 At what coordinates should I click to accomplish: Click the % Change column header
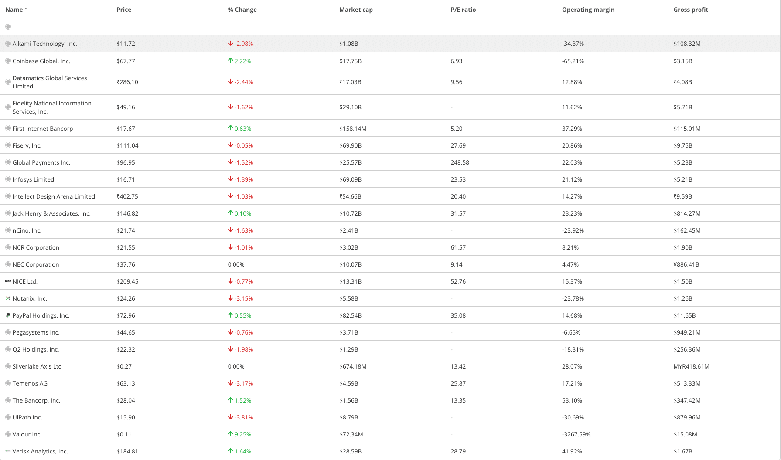[x=242, y=10]
